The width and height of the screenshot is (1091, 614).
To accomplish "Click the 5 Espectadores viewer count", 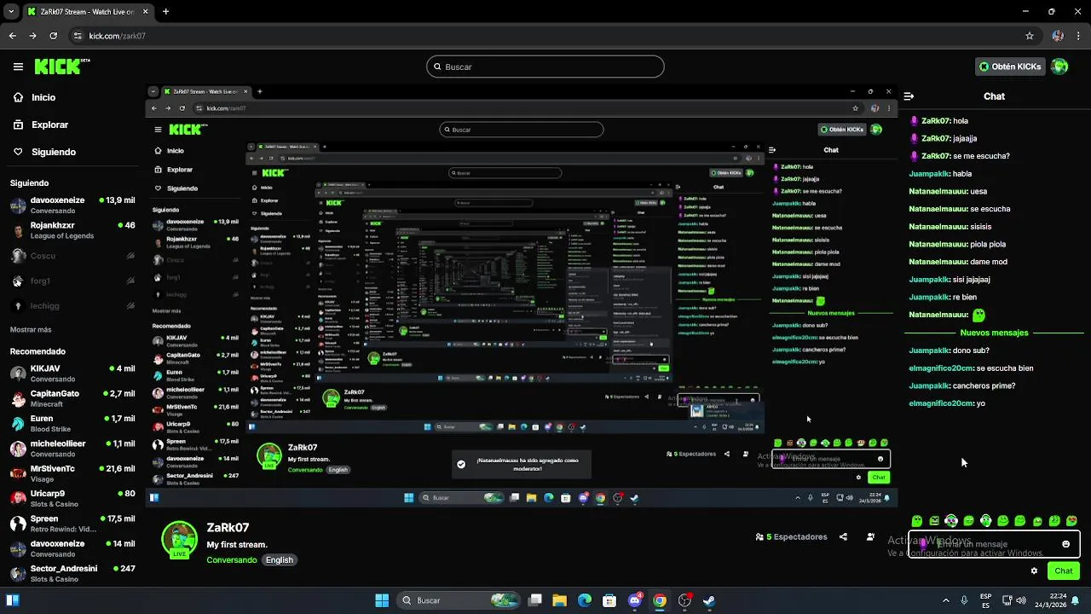I will point(791,537).
